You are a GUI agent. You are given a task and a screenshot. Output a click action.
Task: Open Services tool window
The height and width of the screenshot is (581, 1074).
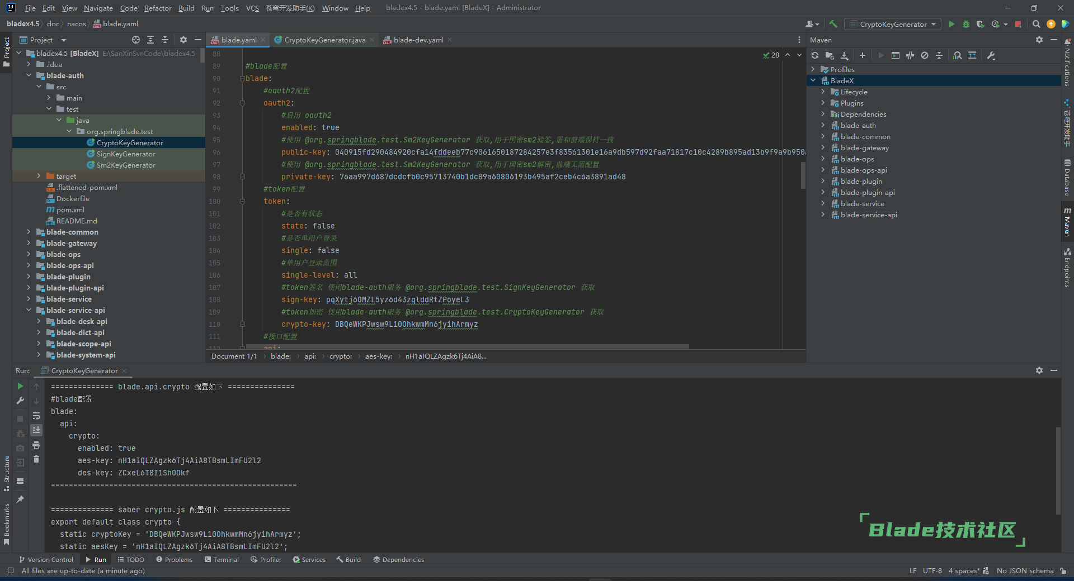tap(309, 559)
